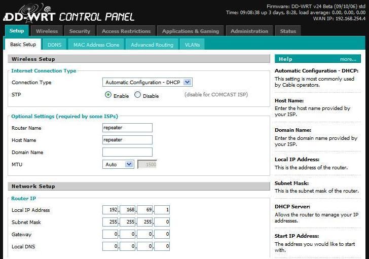
Task: Open the Applications & Gaming tab
Action: (x=191, y=31)
